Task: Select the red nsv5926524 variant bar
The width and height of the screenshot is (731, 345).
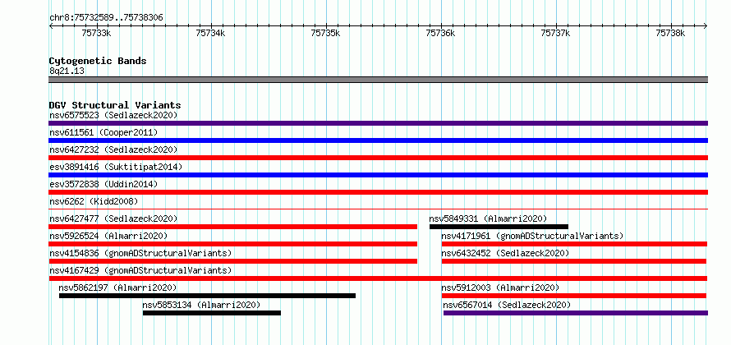Action: coord(232,244)
